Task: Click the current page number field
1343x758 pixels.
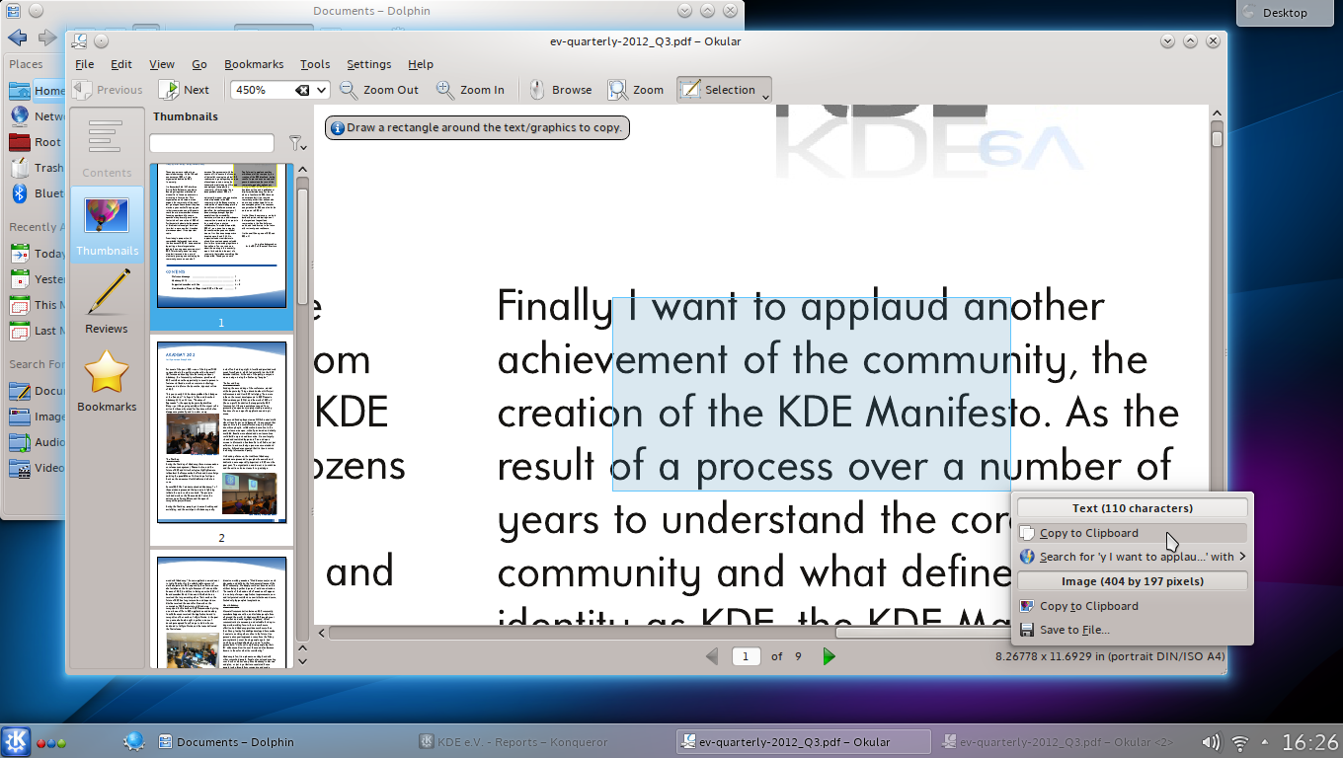Action: click(747, 656)
